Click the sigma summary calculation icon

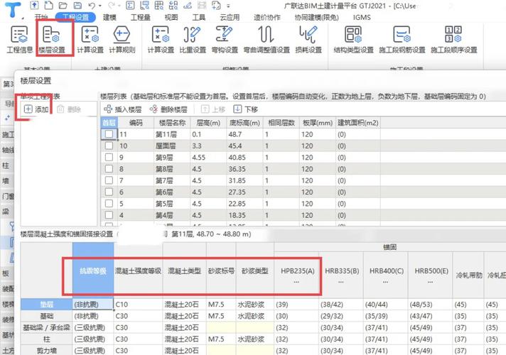(130, 5)
